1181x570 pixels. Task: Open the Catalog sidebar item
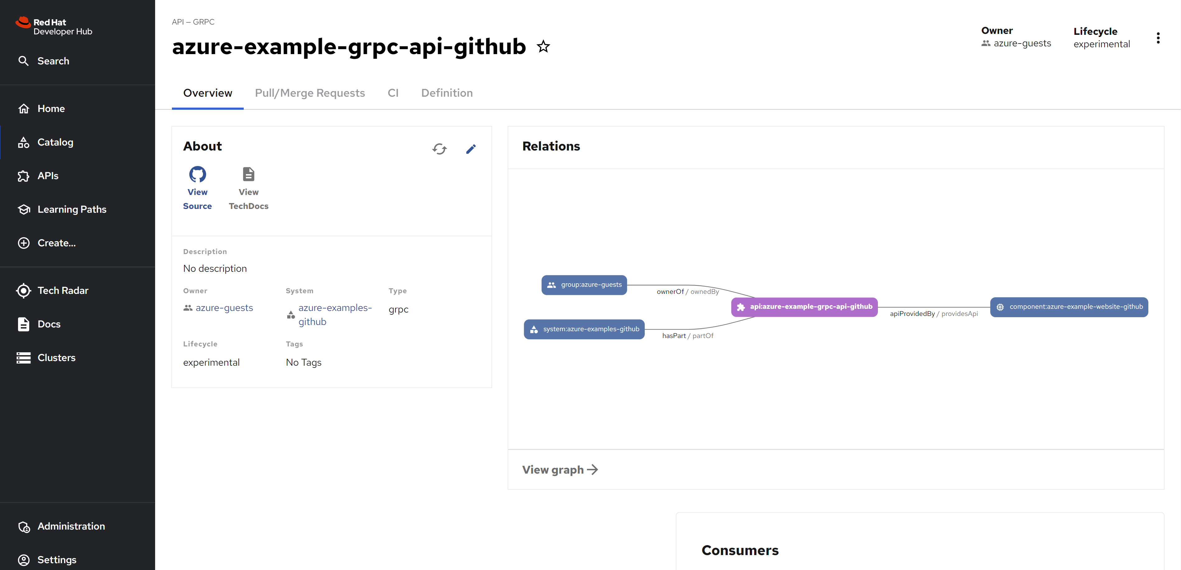(55, 142)
